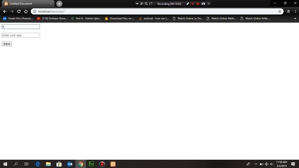Screen dimensions: 299x168
Task: Open the clock showing 11:58 AM
Action: click(x=281, y=164)
